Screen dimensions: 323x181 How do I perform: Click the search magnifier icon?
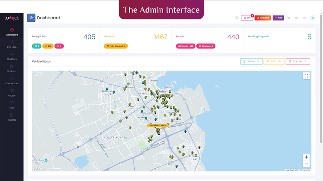point(237,18)
